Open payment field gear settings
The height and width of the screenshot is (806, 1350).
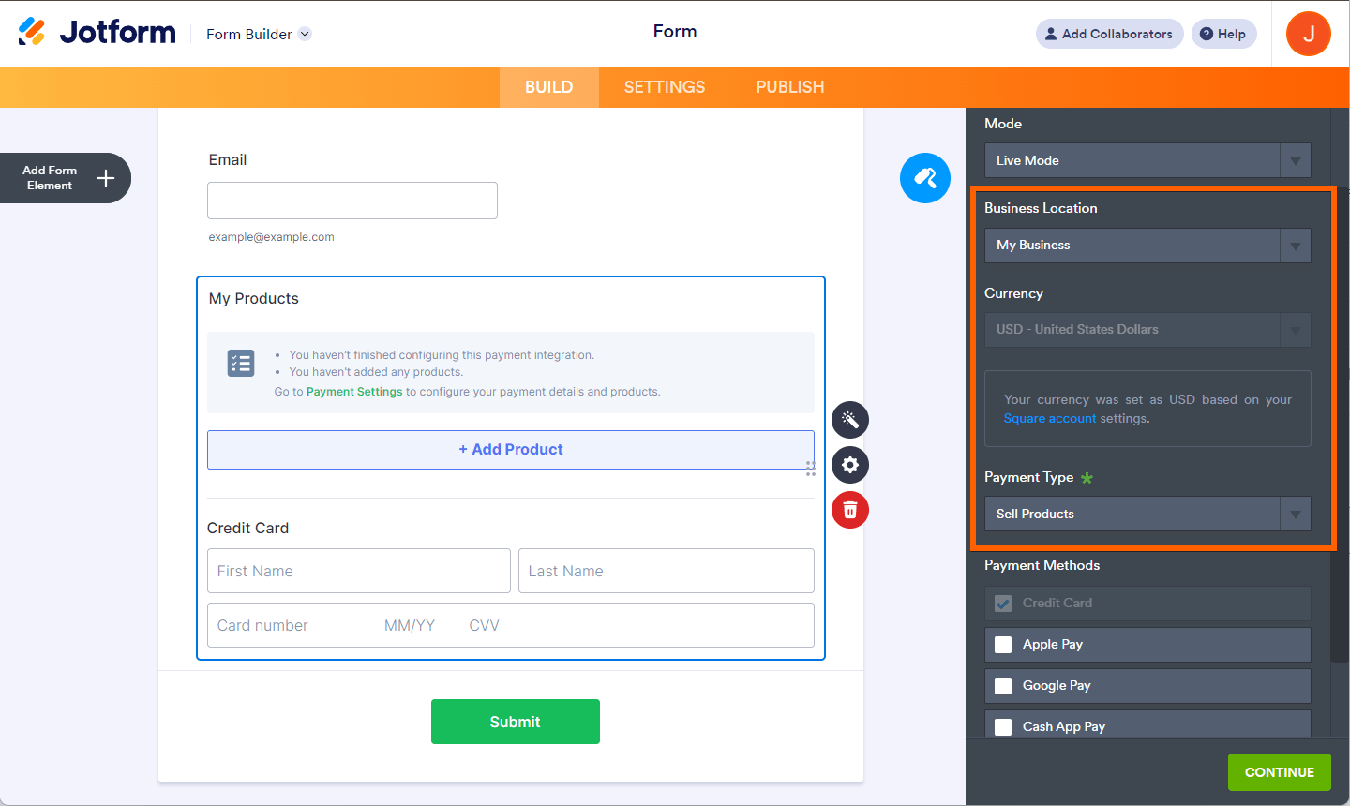850,465
